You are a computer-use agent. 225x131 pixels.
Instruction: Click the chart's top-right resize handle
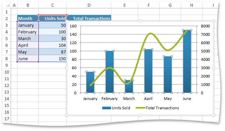pos(214,21)
